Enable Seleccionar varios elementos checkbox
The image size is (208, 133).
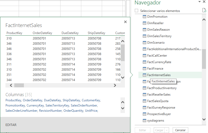pos(137,11)
